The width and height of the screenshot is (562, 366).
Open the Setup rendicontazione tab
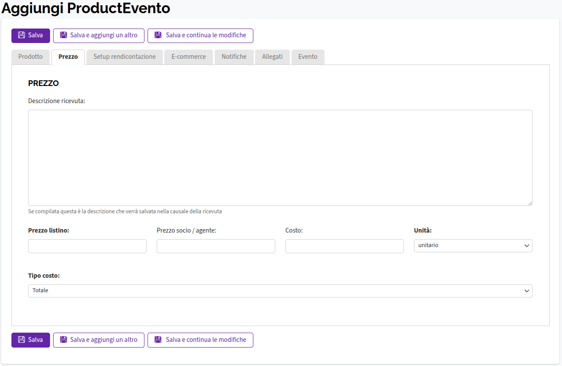[x=125, y=57]
